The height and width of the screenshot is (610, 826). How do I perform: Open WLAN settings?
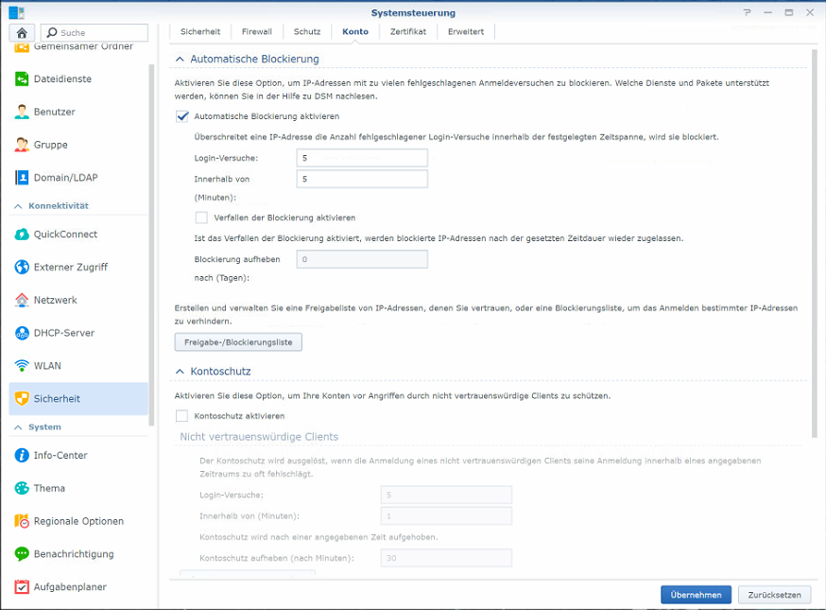47,366
